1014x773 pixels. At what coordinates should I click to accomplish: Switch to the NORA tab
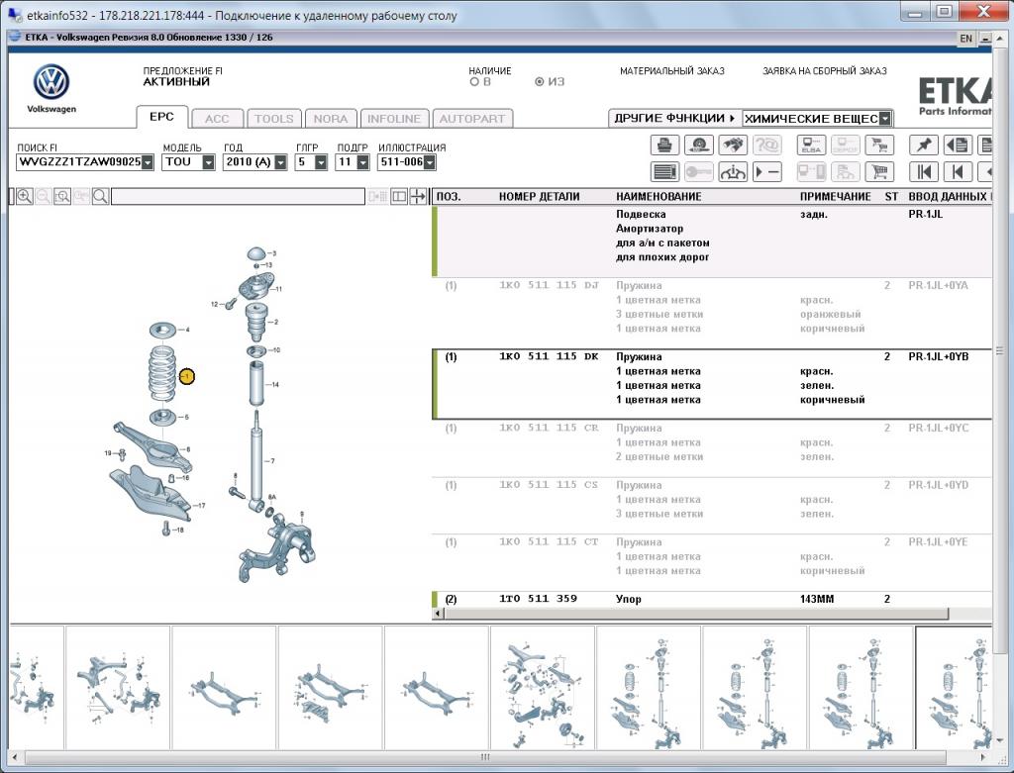point(331,119)
